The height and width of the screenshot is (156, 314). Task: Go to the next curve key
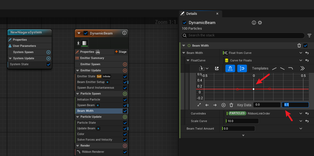(215, 105)
